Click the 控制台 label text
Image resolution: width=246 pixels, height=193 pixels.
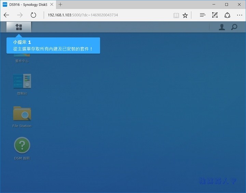[22, 93]
